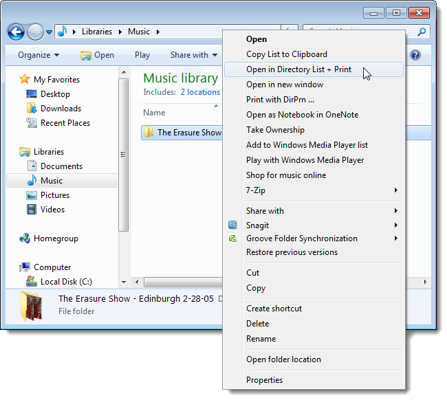Expand the 7-Zip submenu
Screen dimensions: 447x400
(395, 190)
